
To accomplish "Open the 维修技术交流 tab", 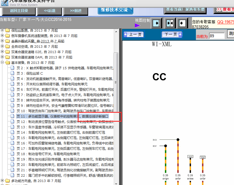I will pos(115,10).
